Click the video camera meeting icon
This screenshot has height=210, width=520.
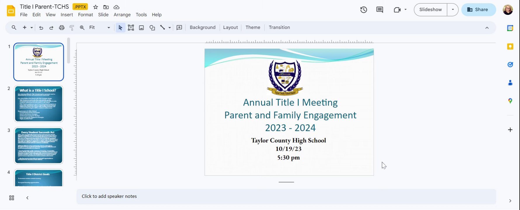point(397,10)
